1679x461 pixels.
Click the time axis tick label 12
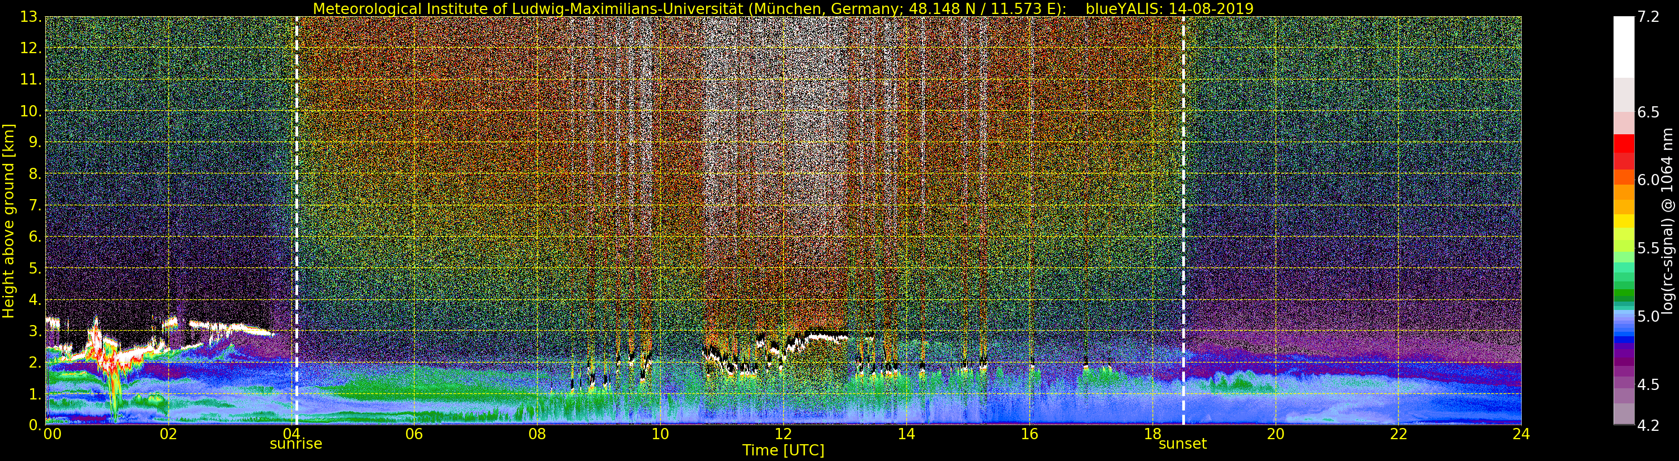coord(783,434)
